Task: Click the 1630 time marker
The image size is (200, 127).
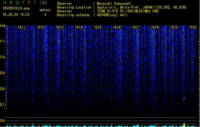Action: pos(193,27)
